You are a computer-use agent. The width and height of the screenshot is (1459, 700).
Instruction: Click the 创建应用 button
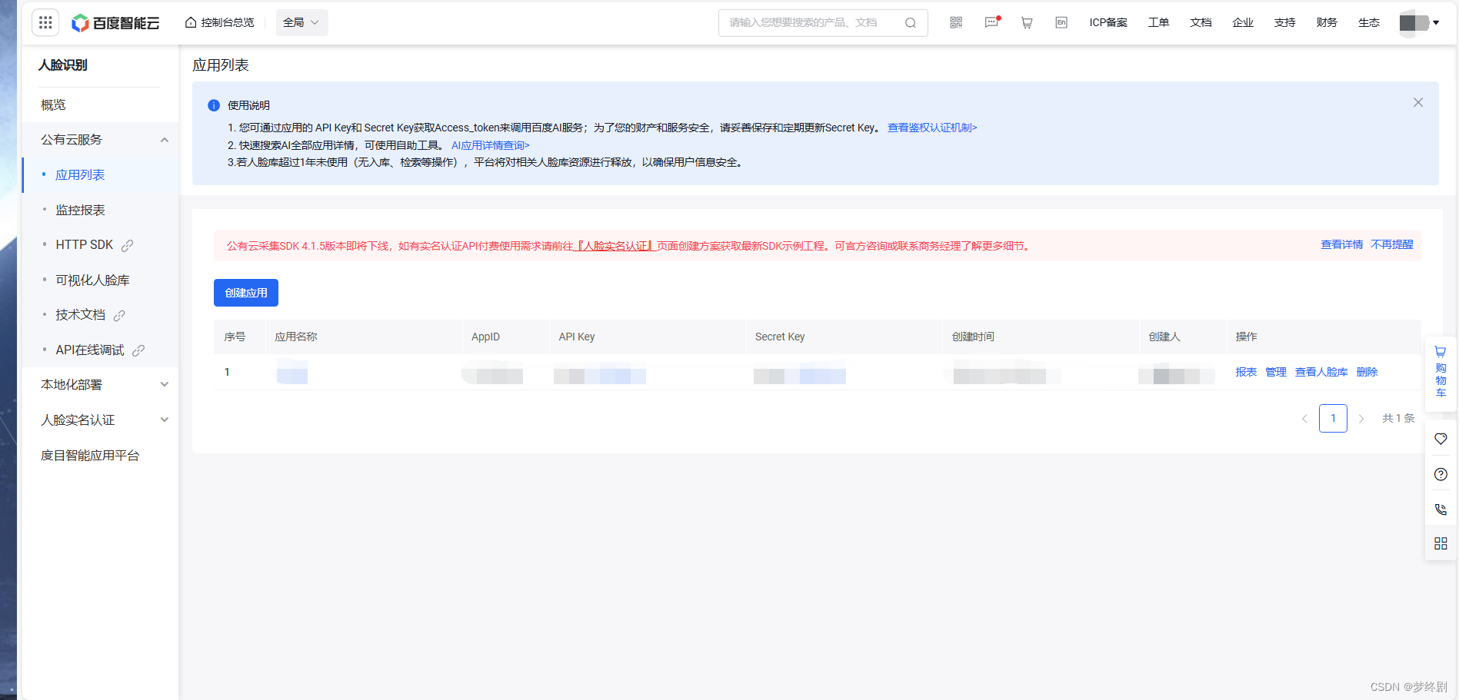[246, 293]
